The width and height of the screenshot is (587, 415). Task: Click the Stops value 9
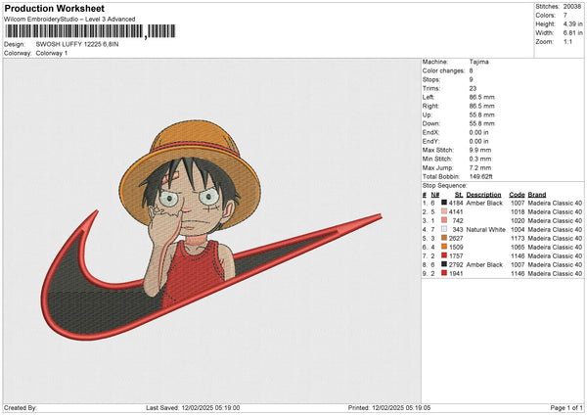tap(471, 79)
